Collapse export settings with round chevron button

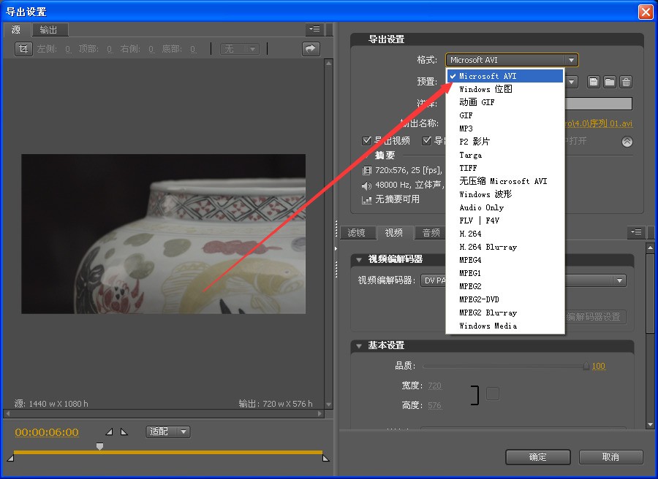pyautogui.click(x=627, y=142)
